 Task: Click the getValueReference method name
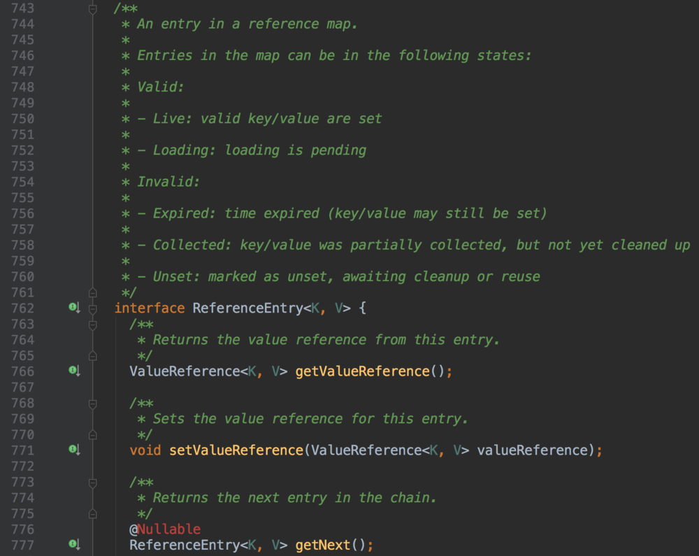point(362,371)
